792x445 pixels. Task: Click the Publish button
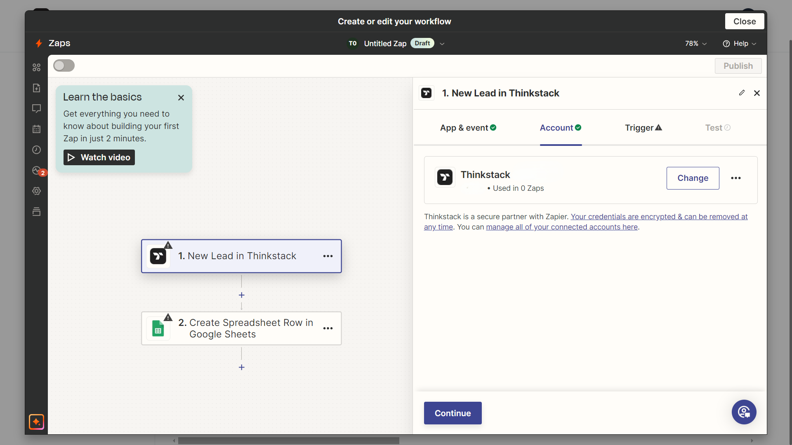coord(738,66)
